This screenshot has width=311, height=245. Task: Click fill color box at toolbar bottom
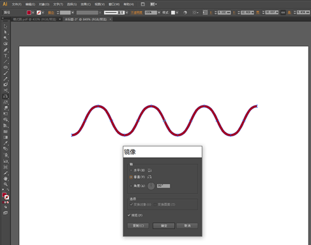(x=4, y=194)
